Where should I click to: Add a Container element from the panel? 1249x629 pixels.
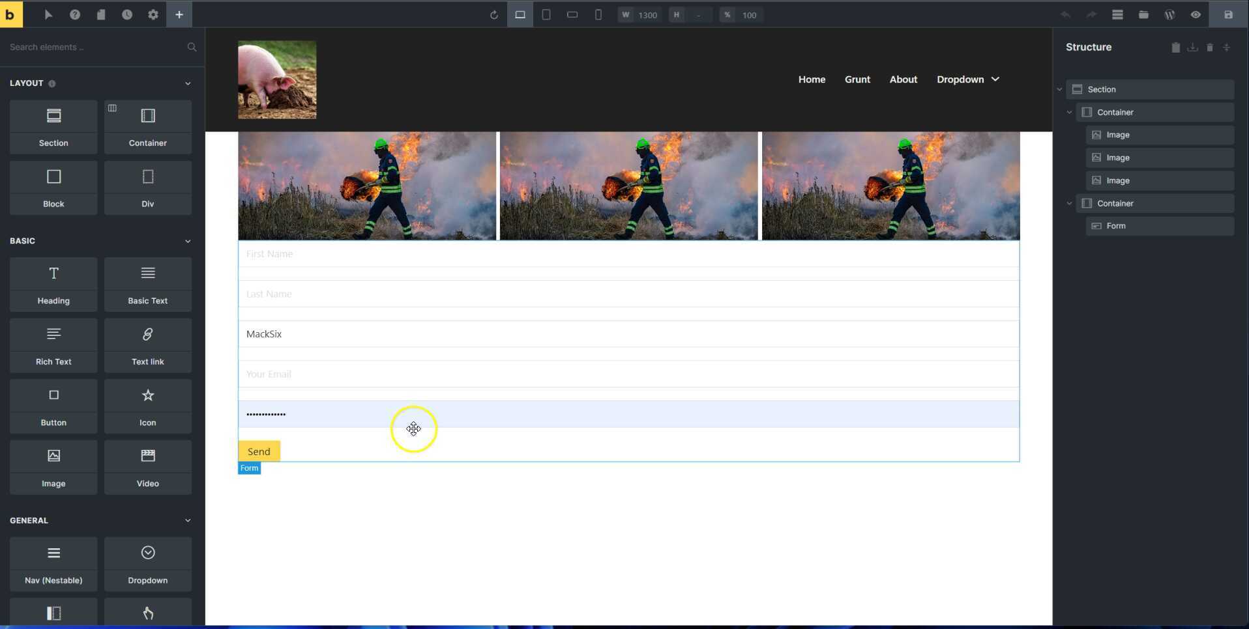148,127
